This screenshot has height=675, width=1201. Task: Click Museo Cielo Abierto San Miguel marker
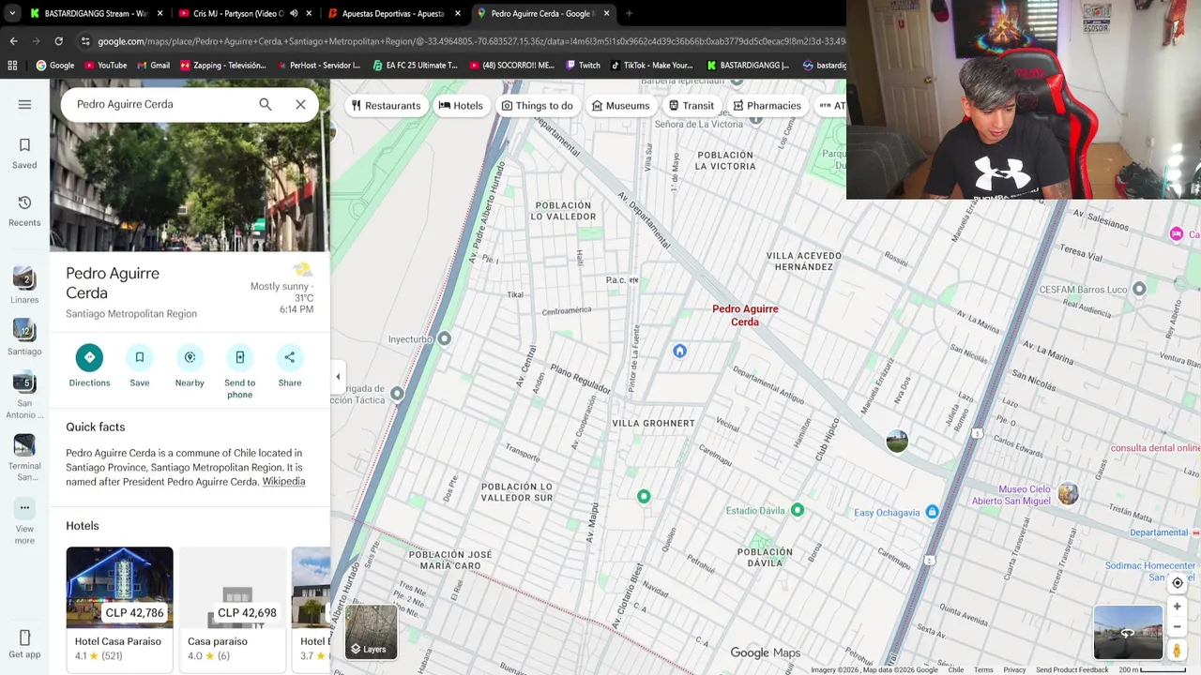[x=1068, y=493]
